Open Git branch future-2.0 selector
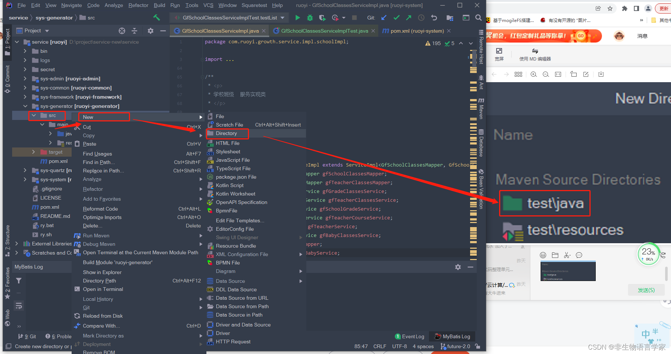671x354 pixels. [x=455, y=346]
